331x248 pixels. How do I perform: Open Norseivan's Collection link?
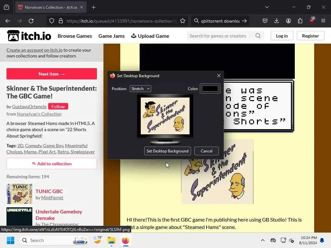39,114
